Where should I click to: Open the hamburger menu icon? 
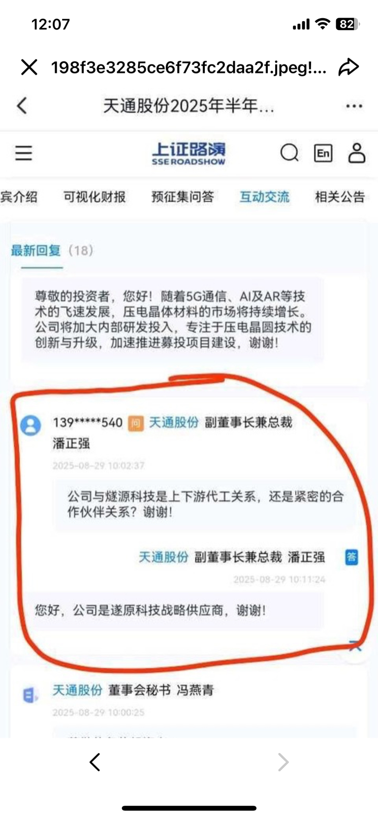point(24,153)
